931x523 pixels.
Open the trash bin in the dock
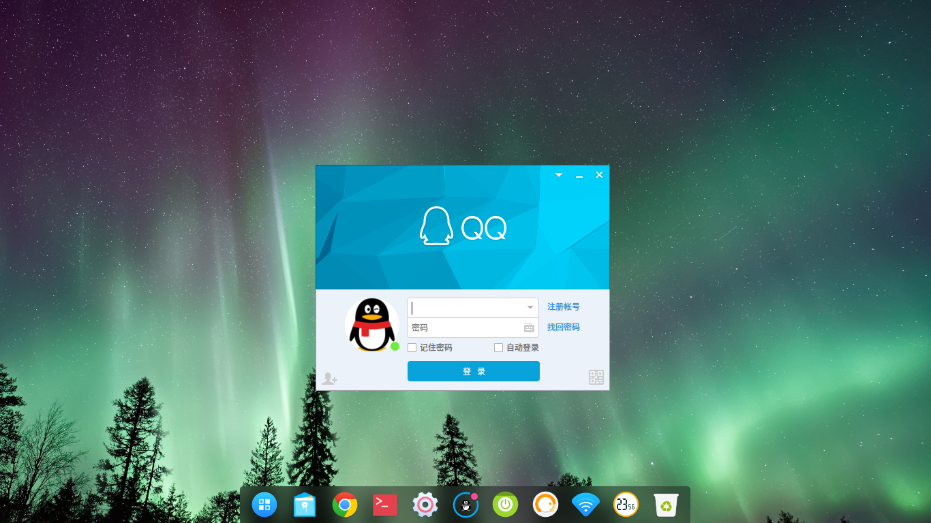pos(665,505)
